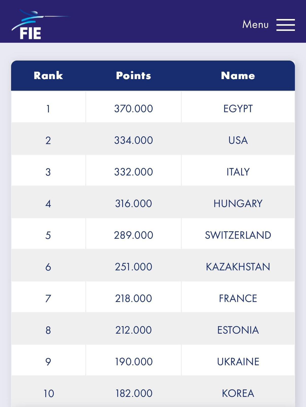Screen dimensions: 306x407
Task: Select SWITZERLAND team row
Action: tap(238, 235)
